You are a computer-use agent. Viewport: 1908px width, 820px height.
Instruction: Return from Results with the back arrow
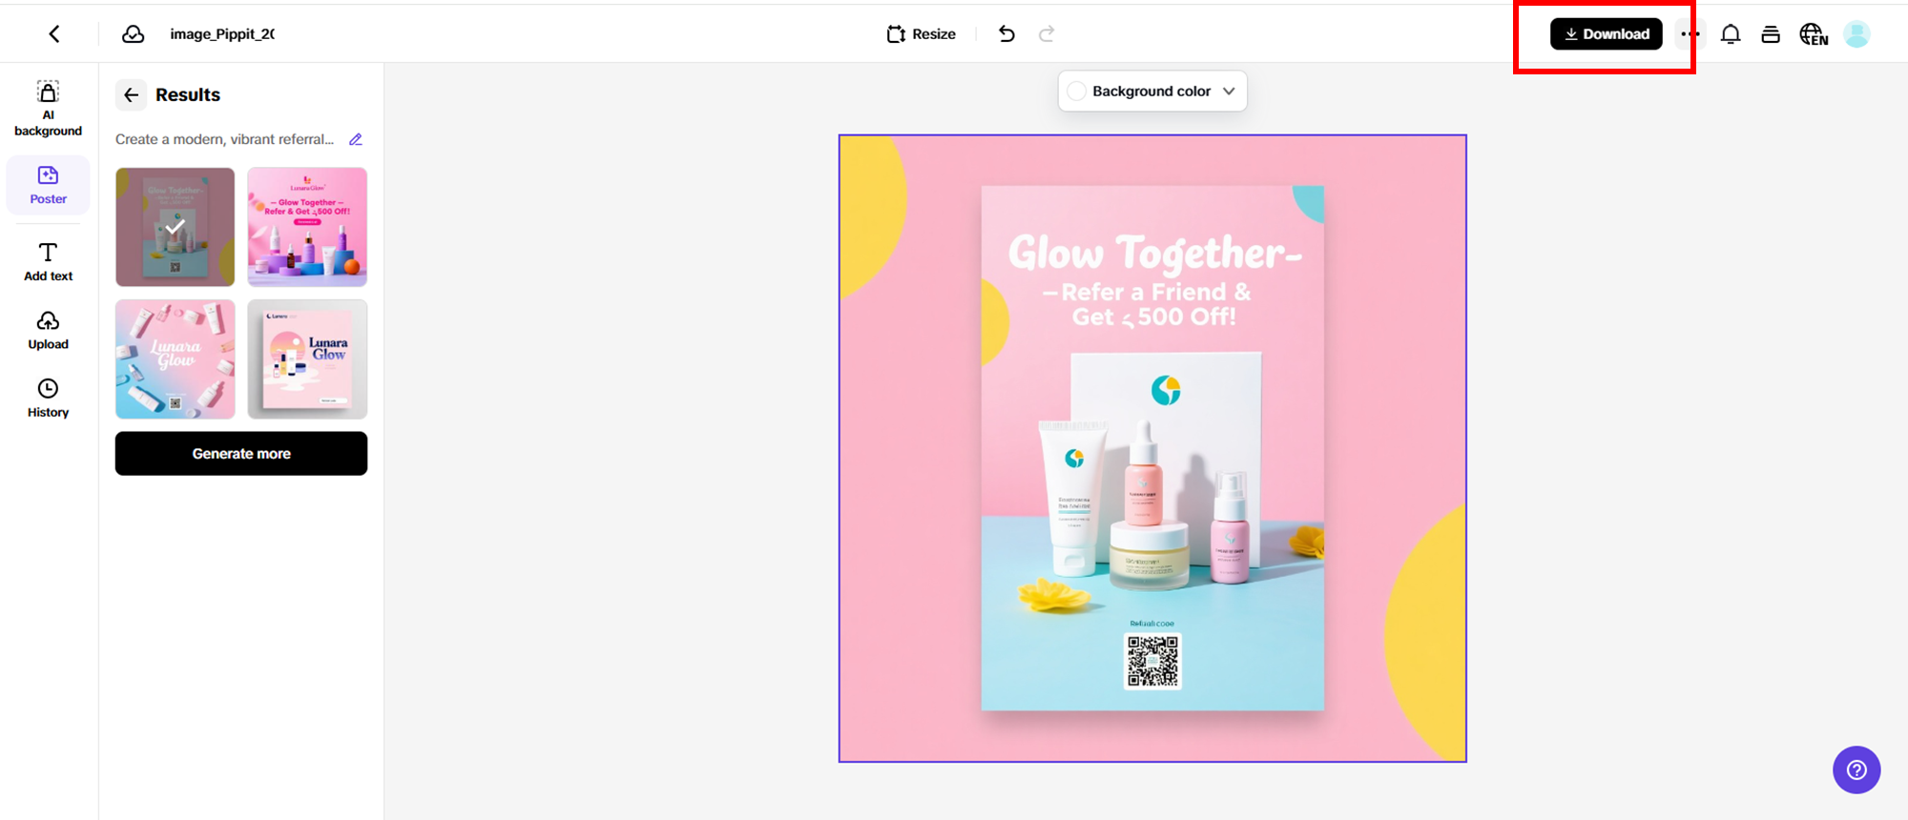point(132,94)
